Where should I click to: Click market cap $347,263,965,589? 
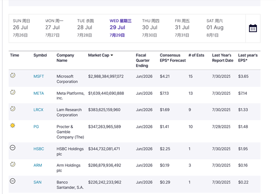(104, 127)
